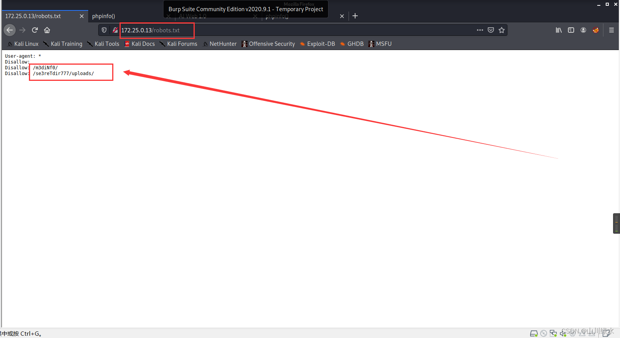Screen dimensions: 620x338
Task: Reload the robots.txt page
Action: click(x=35, y=30)
